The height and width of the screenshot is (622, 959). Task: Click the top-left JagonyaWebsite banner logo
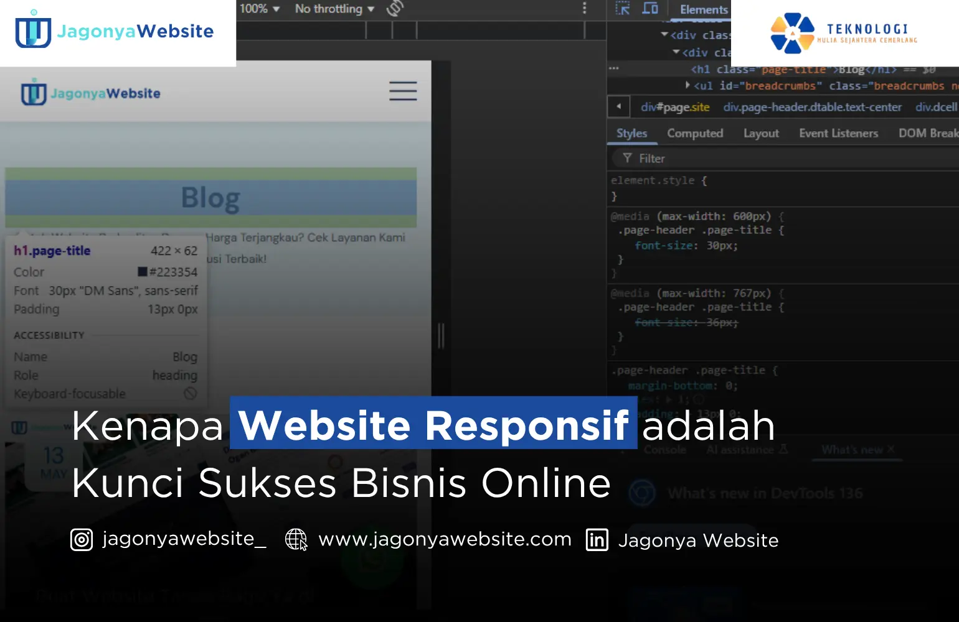click(115, 30)
